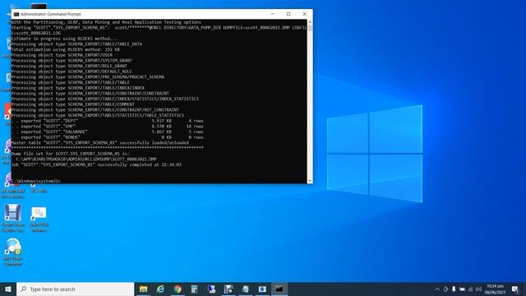
Task: Select the floppy disk desktop shortcut
Action: click(13, 218)
